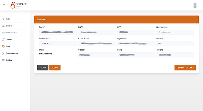
Task: Open the user avatar profile menu
Action: tap(195, 5)
